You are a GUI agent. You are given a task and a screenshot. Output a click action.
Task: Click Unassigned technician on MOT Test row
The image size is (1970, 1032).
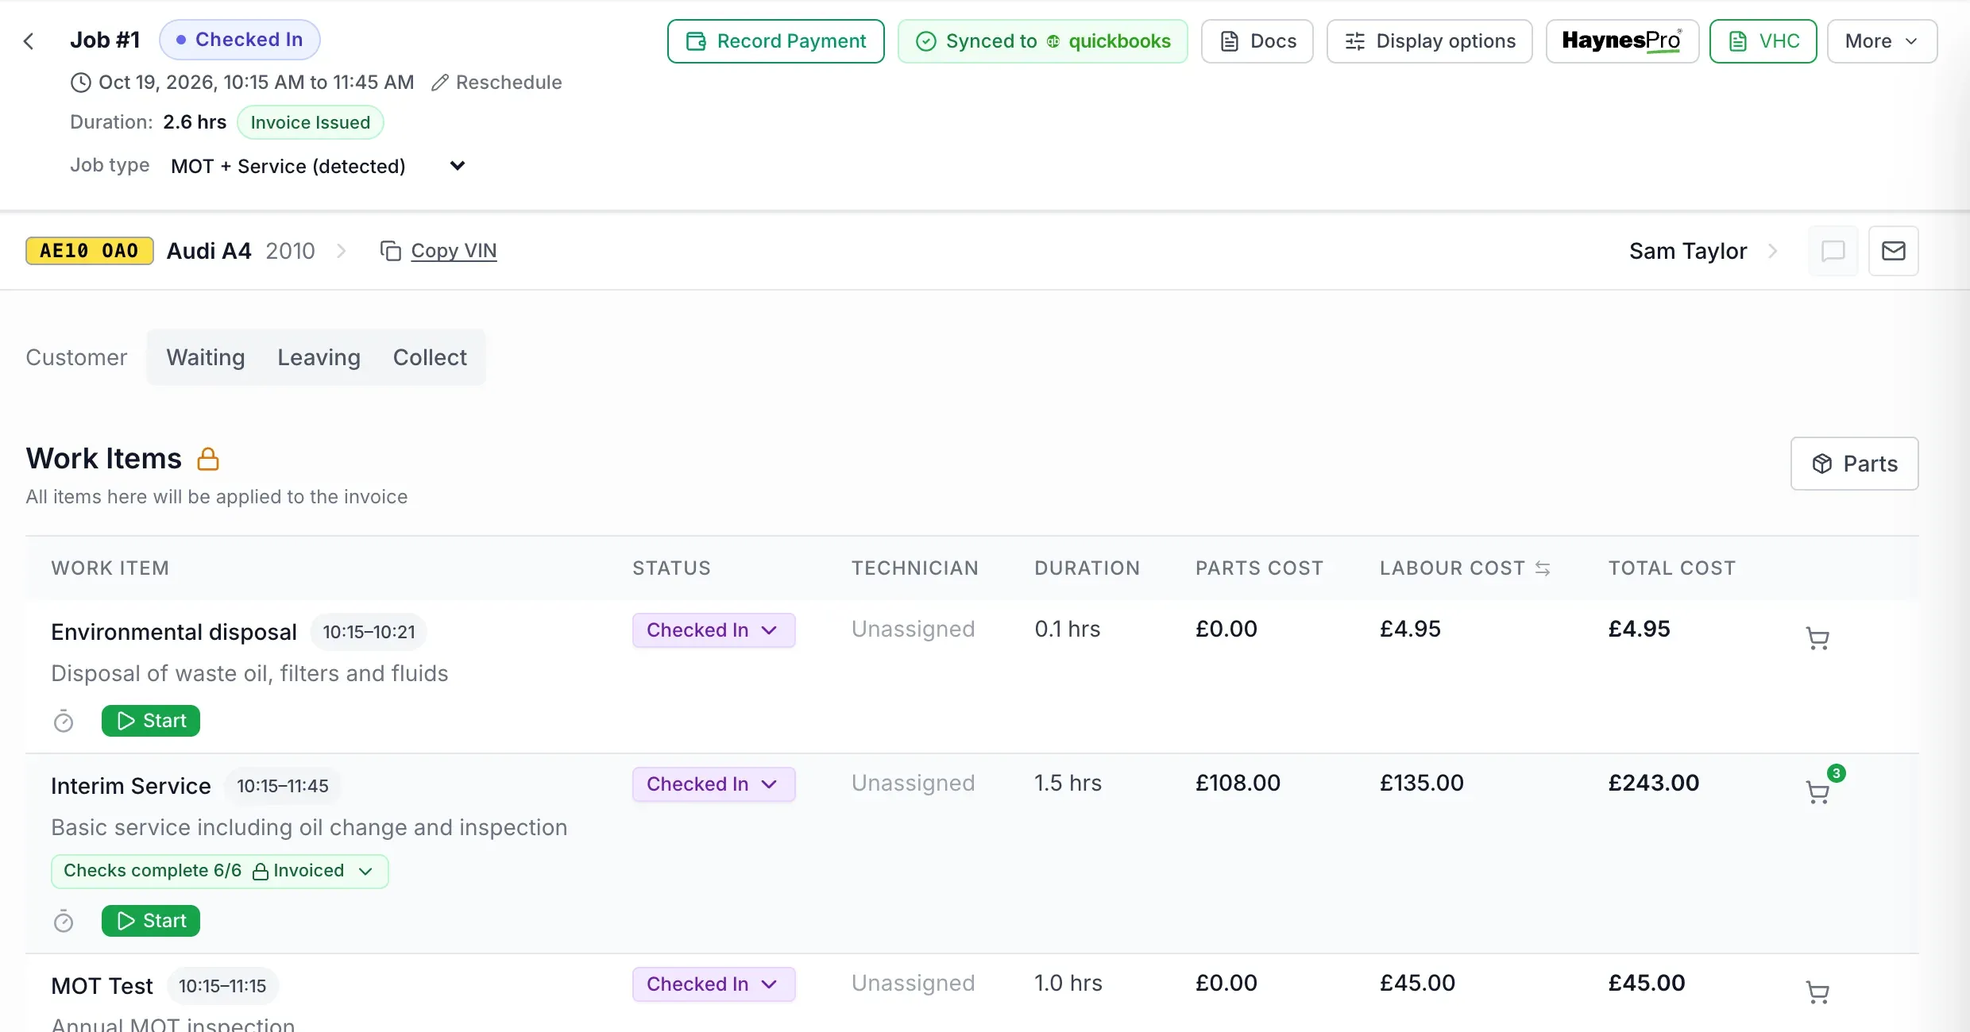(x=913, y=983)
